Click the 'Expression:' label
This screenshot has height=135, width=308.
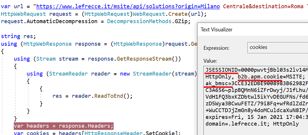coord(216,48)
